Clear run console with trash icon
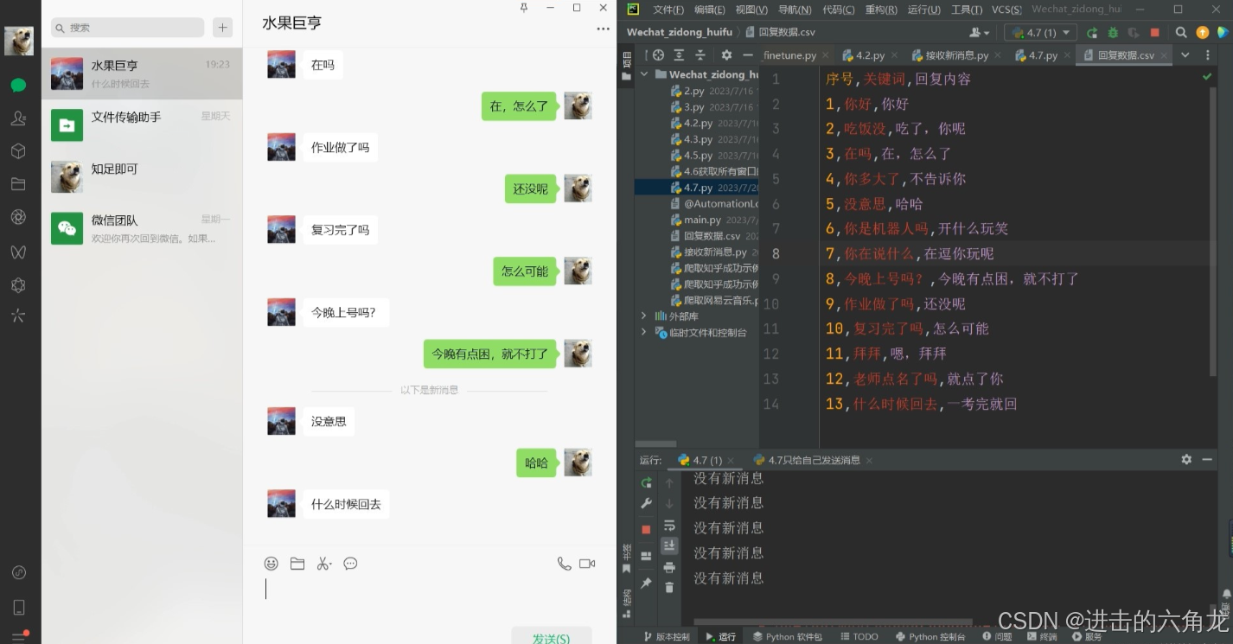Viewport: 1233px width, 644px height. click(x=669, y=588)
